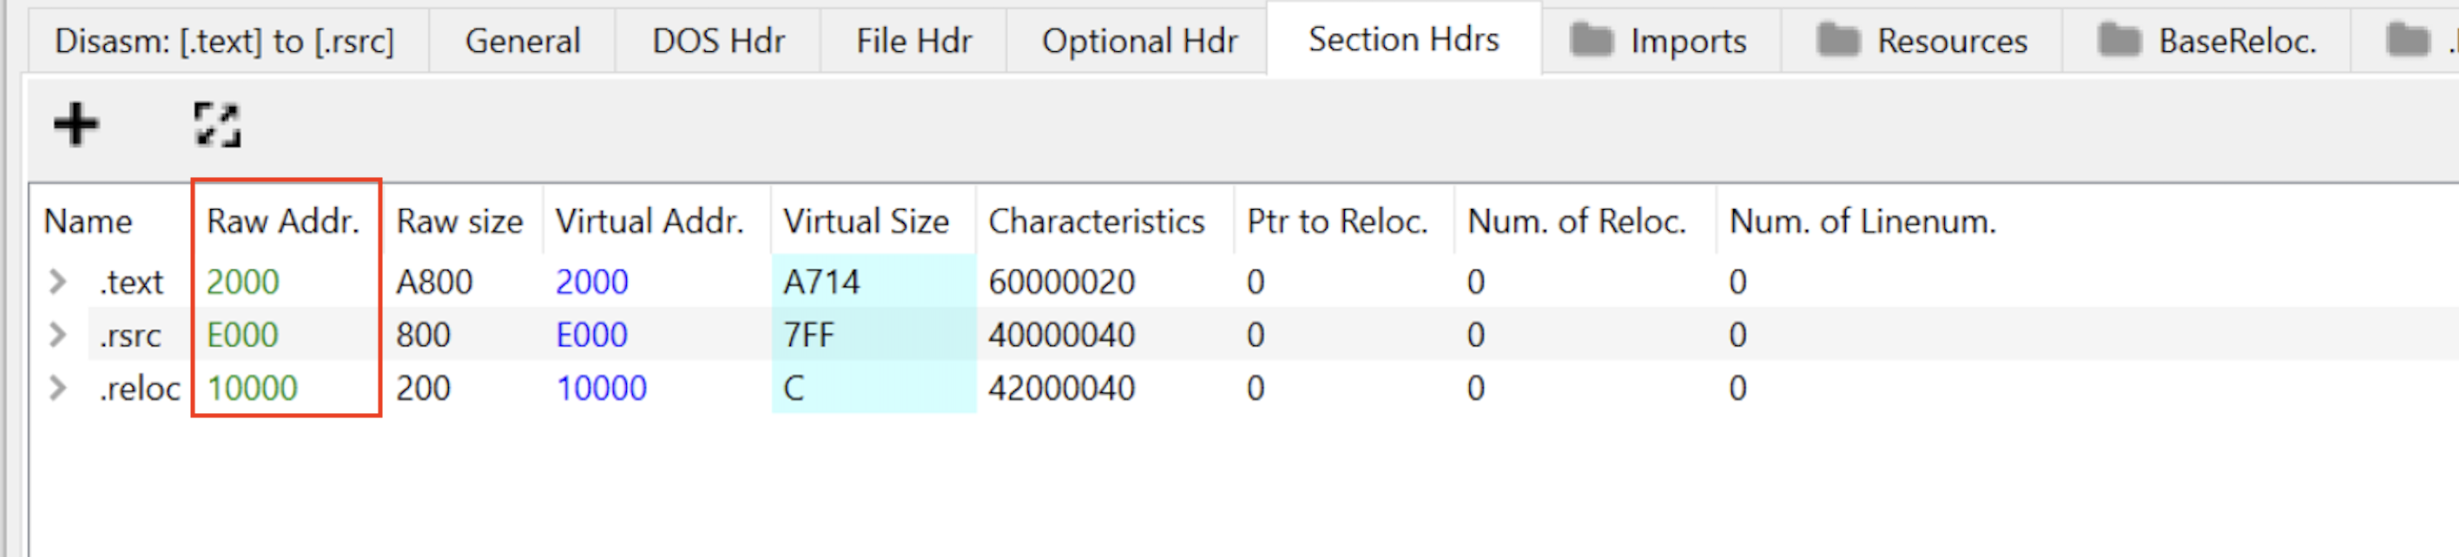Click the plus icon to add section
This screenshot has height=557, width=2459.
point(76,124)
